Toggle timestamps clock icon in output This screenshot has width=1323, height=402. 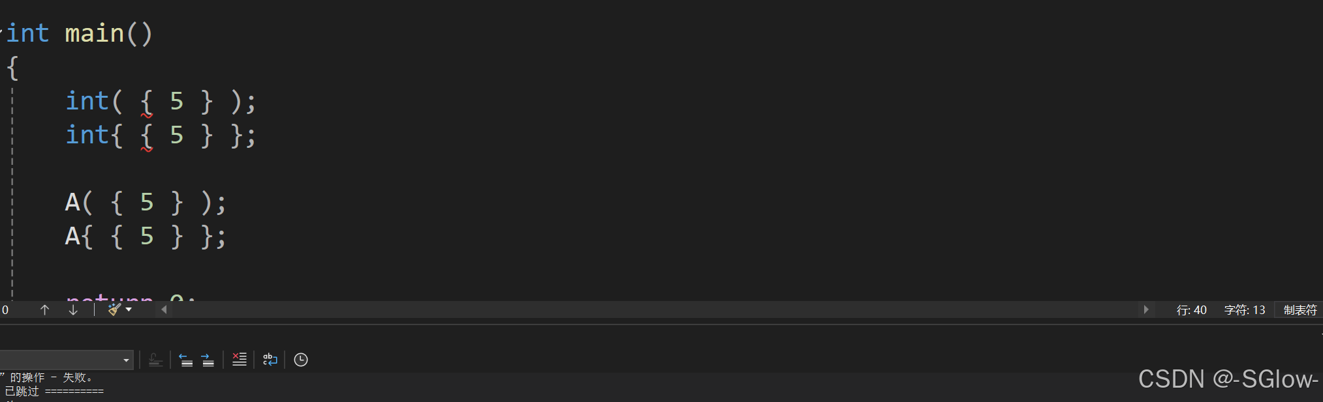tap(301, 360)
